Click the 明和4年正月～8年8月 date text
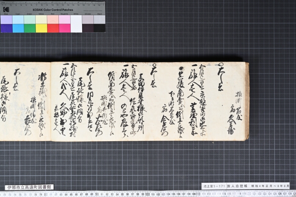This screenshot has height=197, width=296. [270, 186]
